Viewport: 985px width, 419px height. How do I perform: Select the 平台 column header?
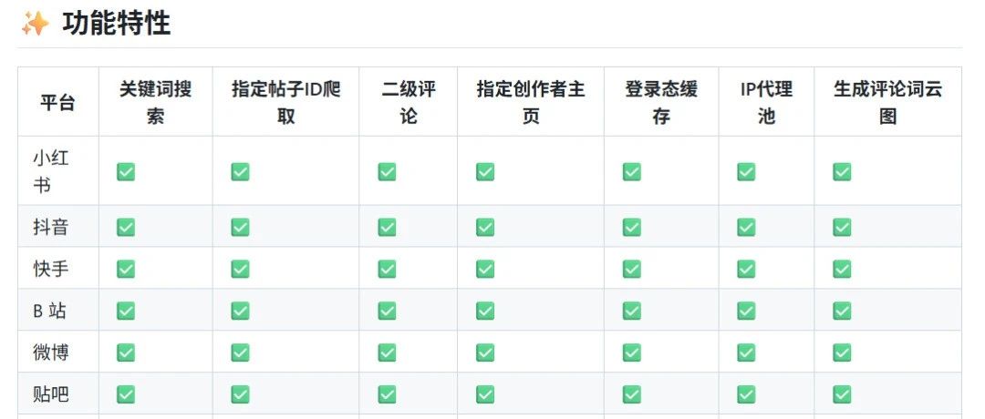57,102
